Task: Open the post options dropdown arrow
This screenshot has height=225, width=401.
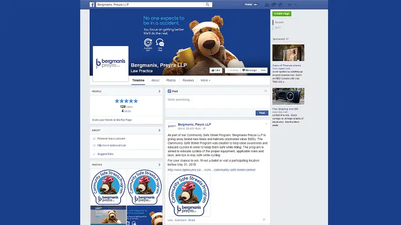Action: pyautogui.click(x=266, y=124)
